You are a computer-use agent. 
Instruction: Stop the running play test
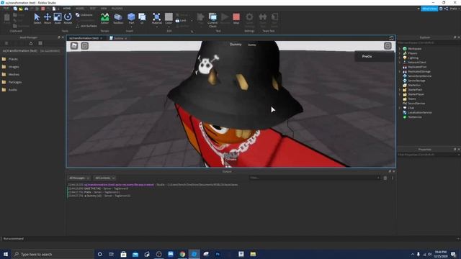236,18
